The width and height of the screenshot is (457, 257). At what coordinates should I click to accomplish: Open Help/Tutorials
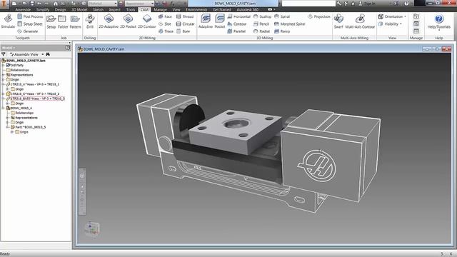(439, 22)
